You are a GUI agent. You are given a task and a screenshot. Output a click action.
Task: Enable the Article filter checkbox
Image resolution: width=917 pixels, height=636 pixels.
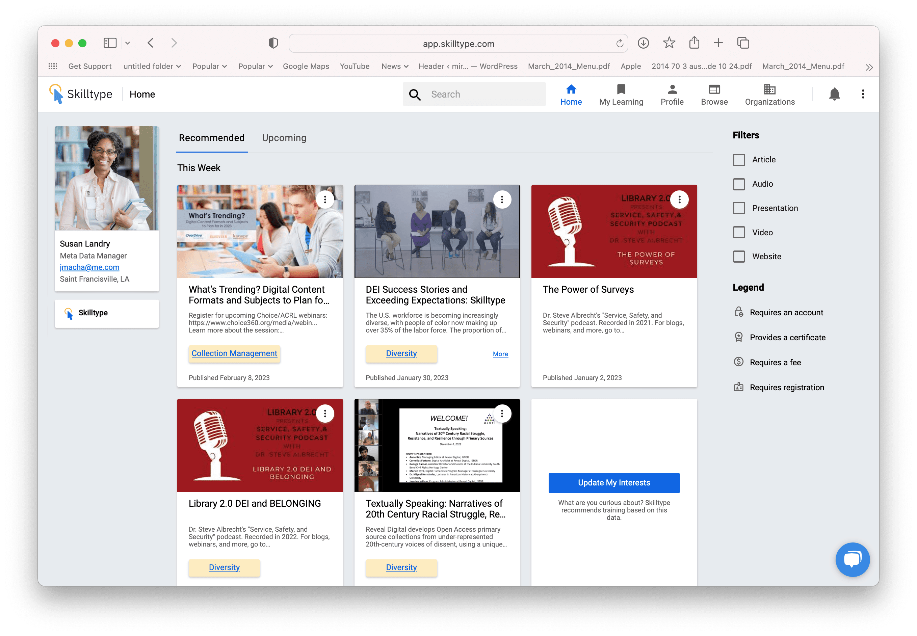(738, 160)
